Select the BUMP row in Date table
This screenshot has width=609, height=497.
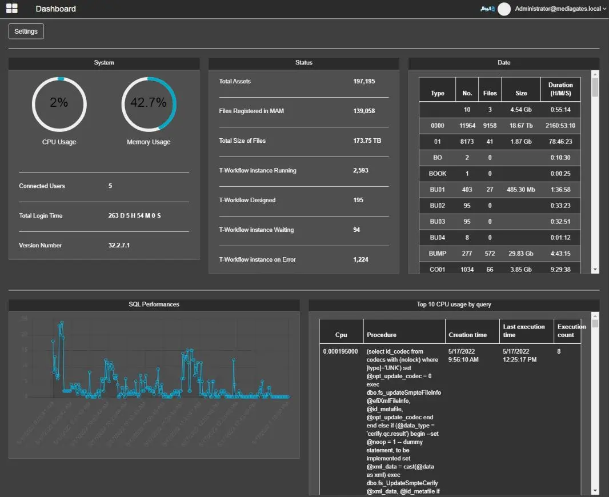437,254
